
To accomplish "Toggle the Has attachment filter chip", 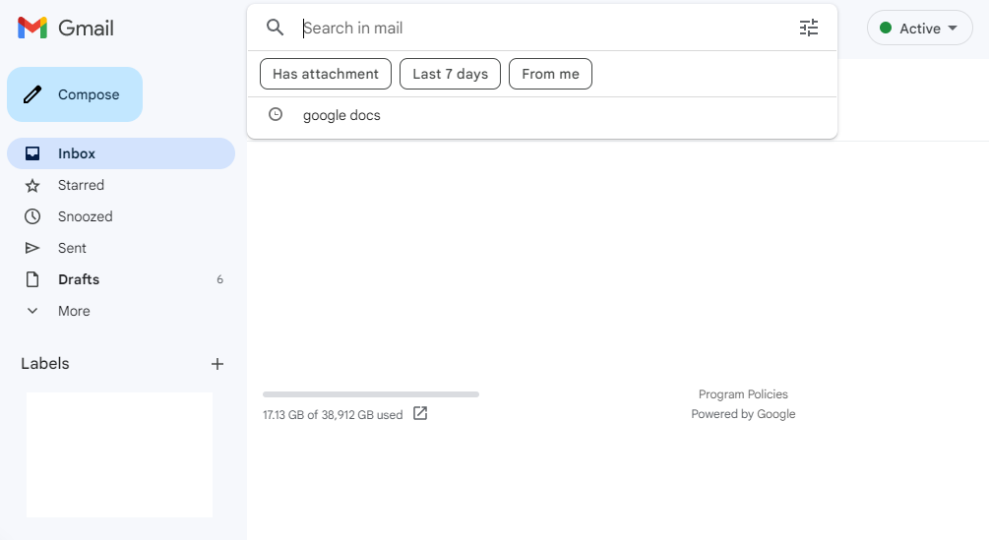I will (x=326, y=74).
